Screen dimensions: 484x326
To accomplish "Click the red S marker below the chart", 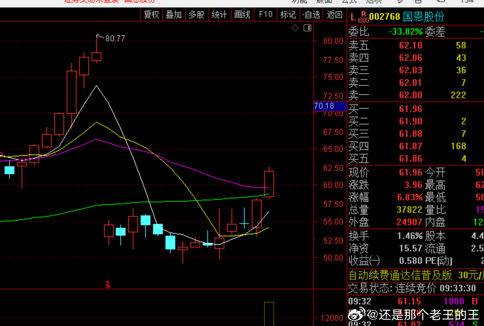I will (x=108, y=285).
